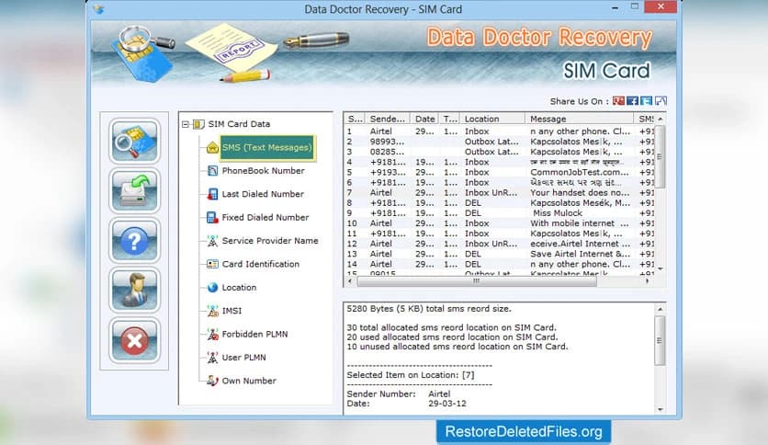The width and height of the screenshot is (768, 445).
Task: Click the IMSI tower icon
Action: coord(212,311)
